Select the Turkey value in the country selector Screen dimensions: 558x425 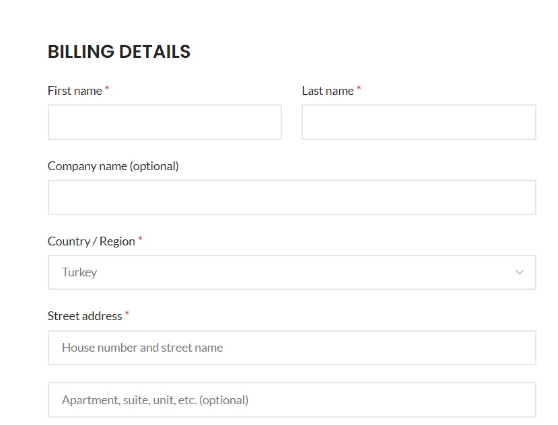79,272
